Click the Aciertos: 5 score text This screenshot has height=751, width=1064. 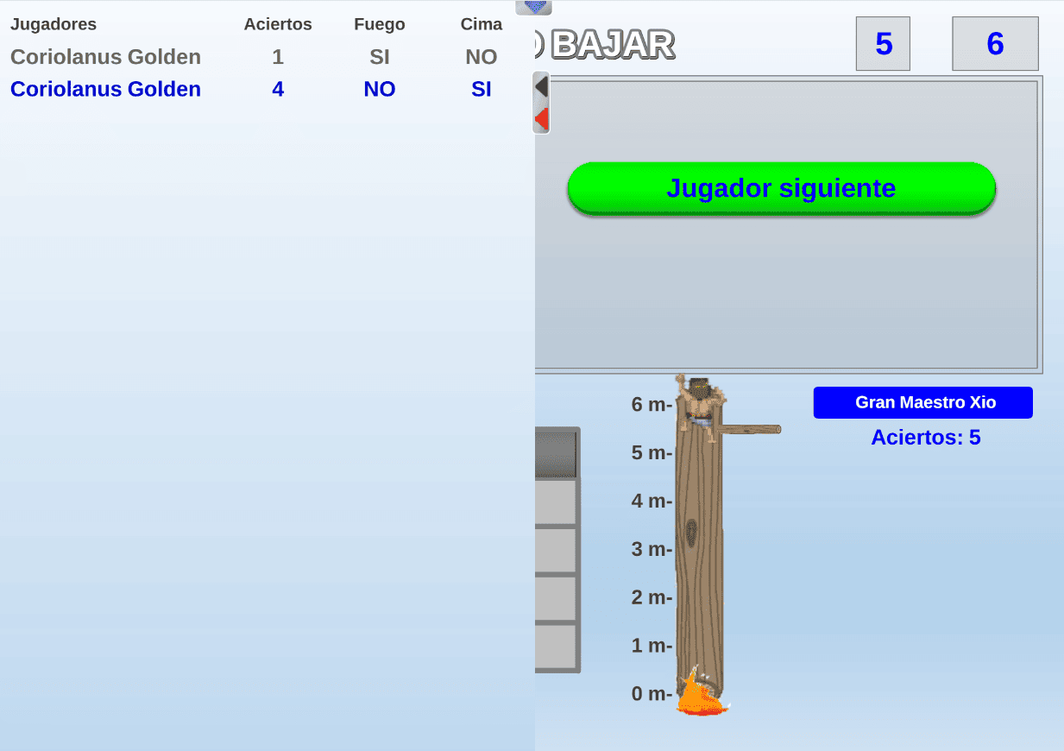[925, 437]
